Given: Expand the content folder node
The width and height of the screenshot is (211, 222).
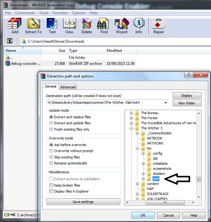Looking at the screenshot, I should click(x=137, y=184).
